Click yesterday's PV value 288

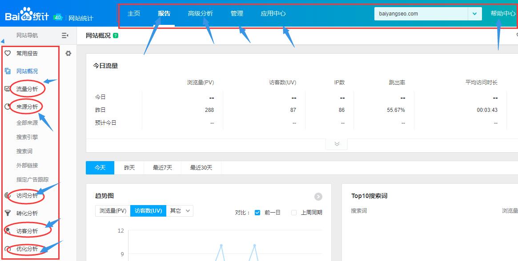[209, 110]
